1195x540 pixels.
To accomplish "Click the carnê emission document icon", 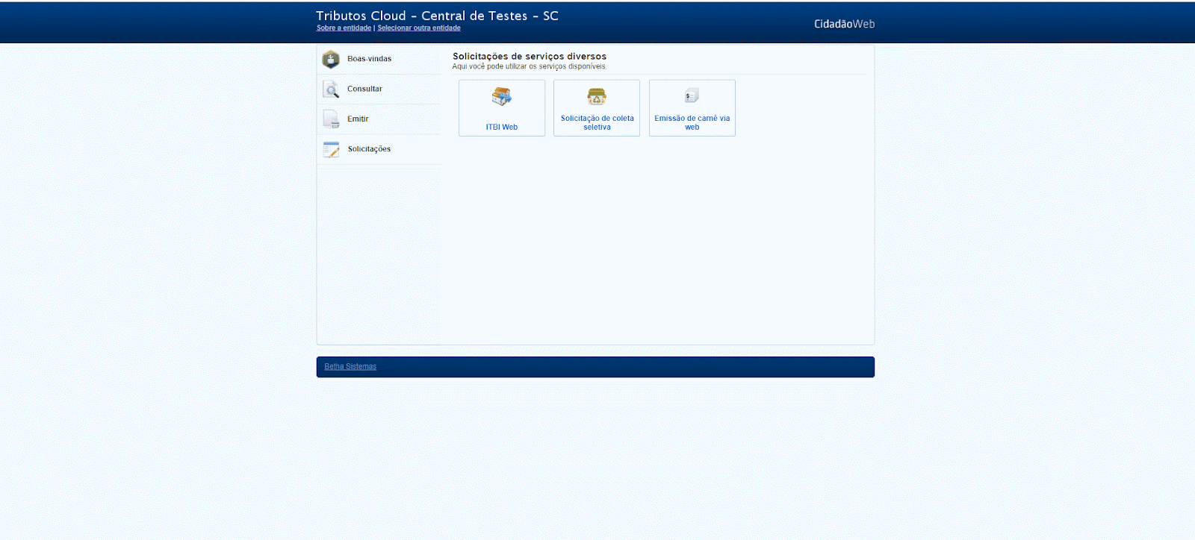I will 692,95.
